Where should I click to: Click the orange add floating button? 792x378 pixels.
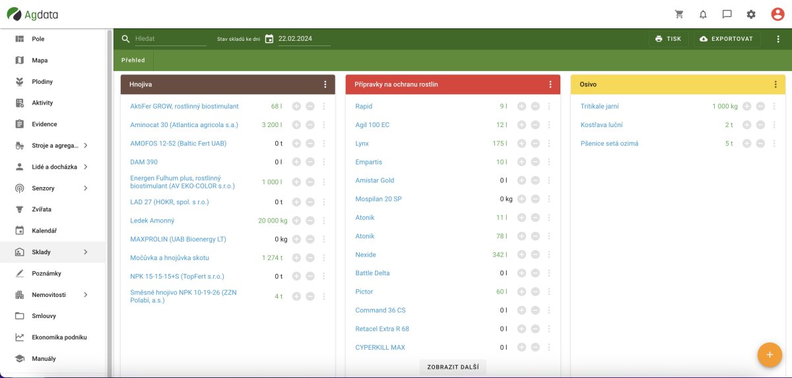coord(769,354)
